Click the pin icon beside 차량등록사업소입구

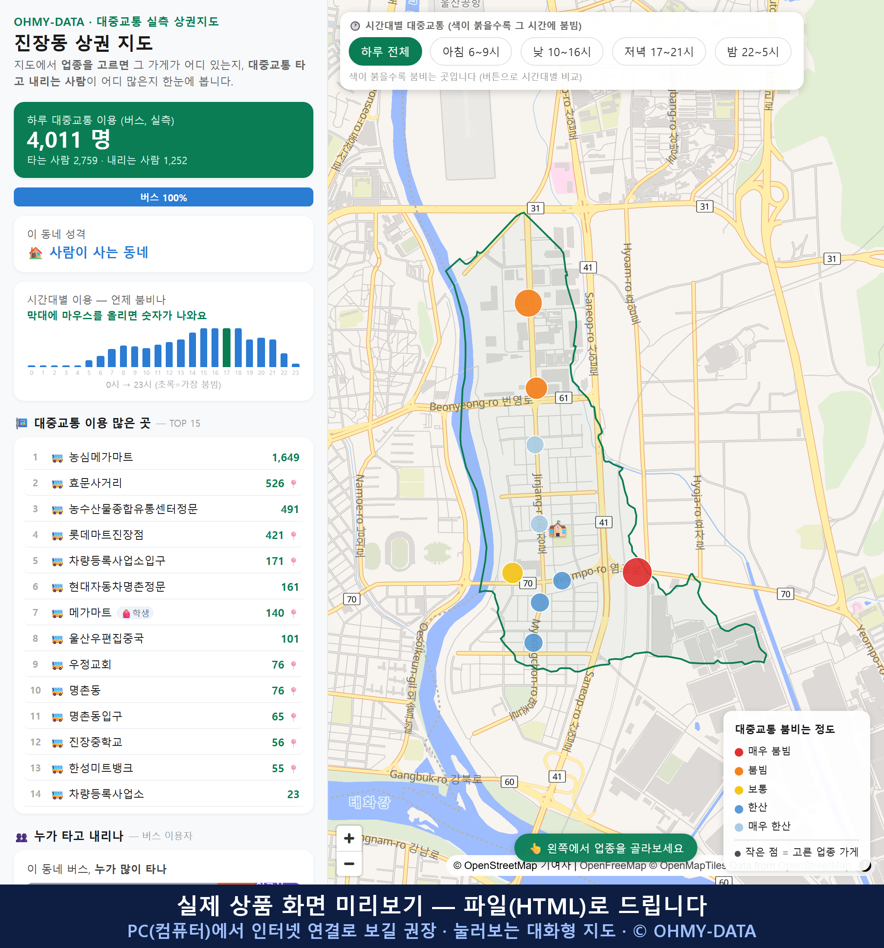(294, 561)
